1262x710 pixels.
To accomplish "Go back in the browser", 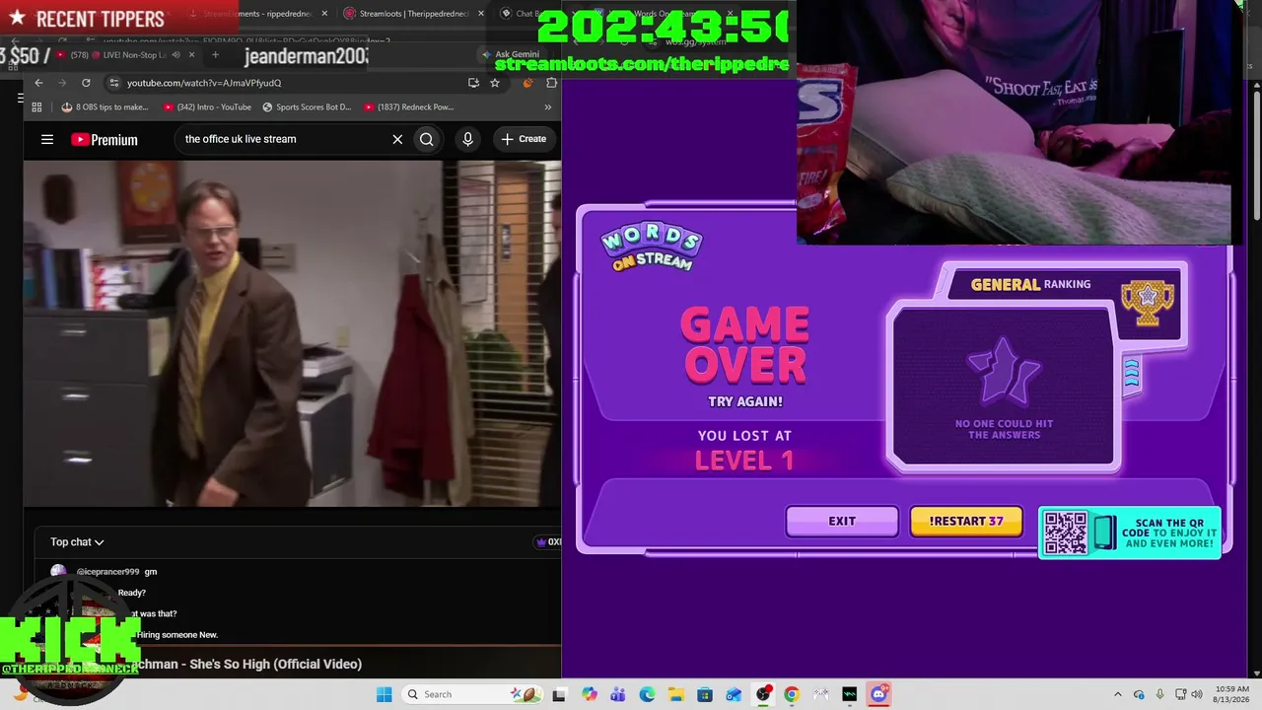I will [x=38, y=83].
